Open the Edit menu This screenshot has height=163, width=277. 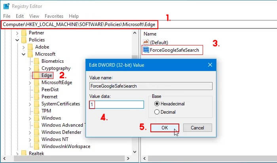coord(20,16)
